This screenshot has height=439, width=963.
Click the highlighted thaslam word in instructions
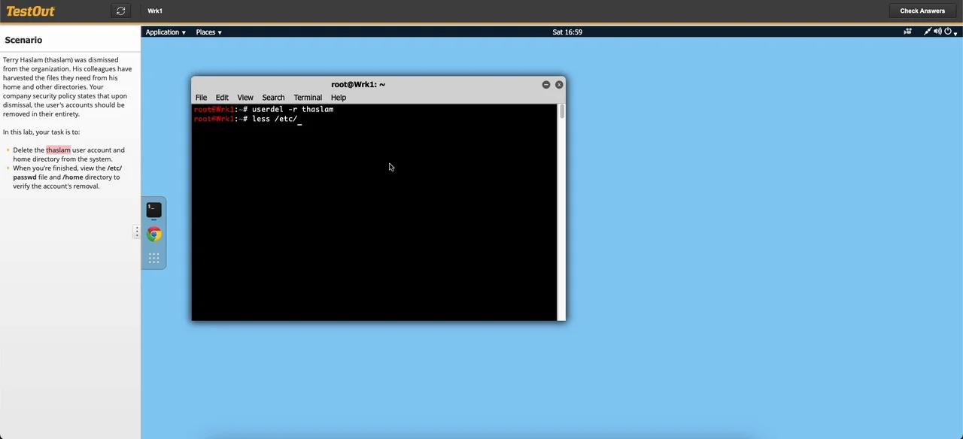(x=58, y=150)
